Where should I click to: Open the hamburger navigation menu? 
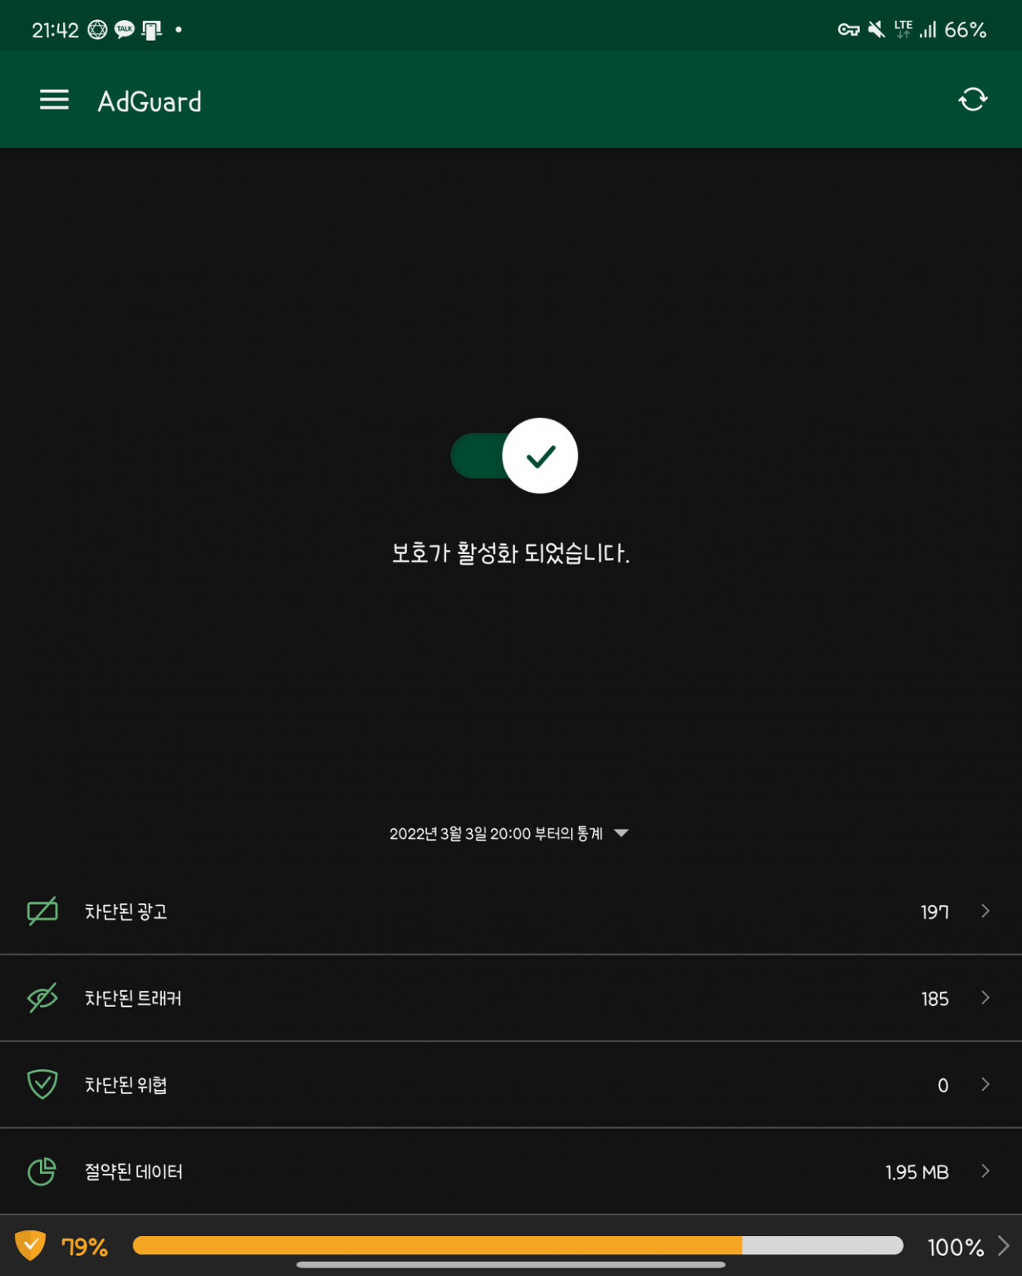54,101
